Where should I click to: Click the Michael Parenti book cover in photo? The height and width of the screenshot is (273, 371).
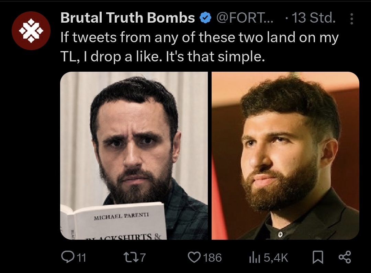tap(113, 221)
